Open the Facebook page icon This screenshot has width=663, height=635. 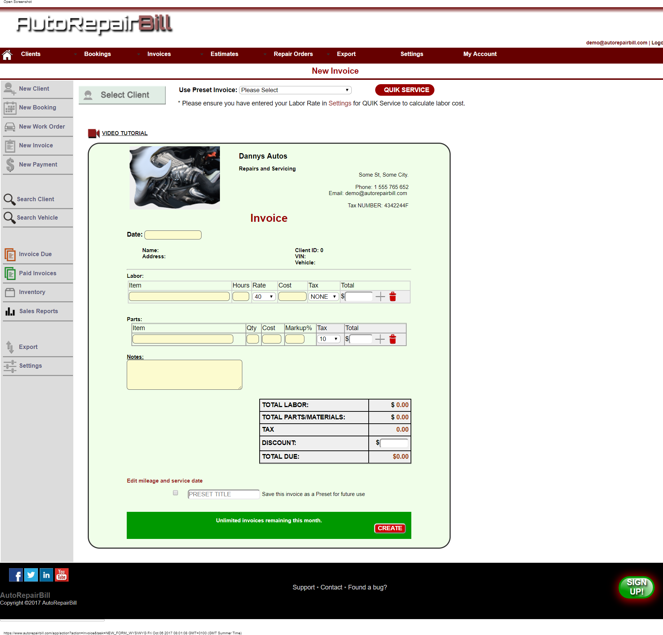[x=16, y=575]
